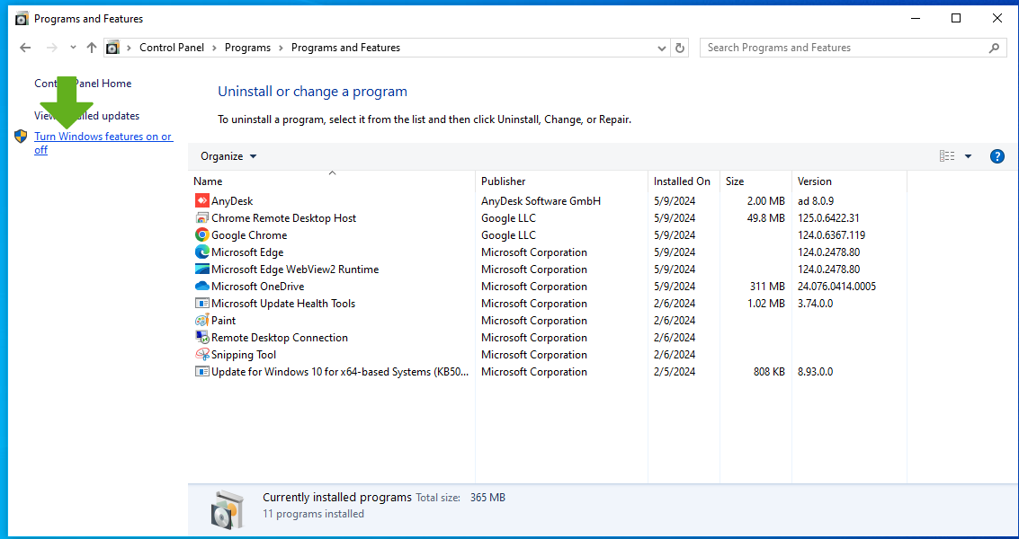Screen dimensions: 1019x539
Task: Expand the view options dropdown arrow
Action: pos(968,156)
